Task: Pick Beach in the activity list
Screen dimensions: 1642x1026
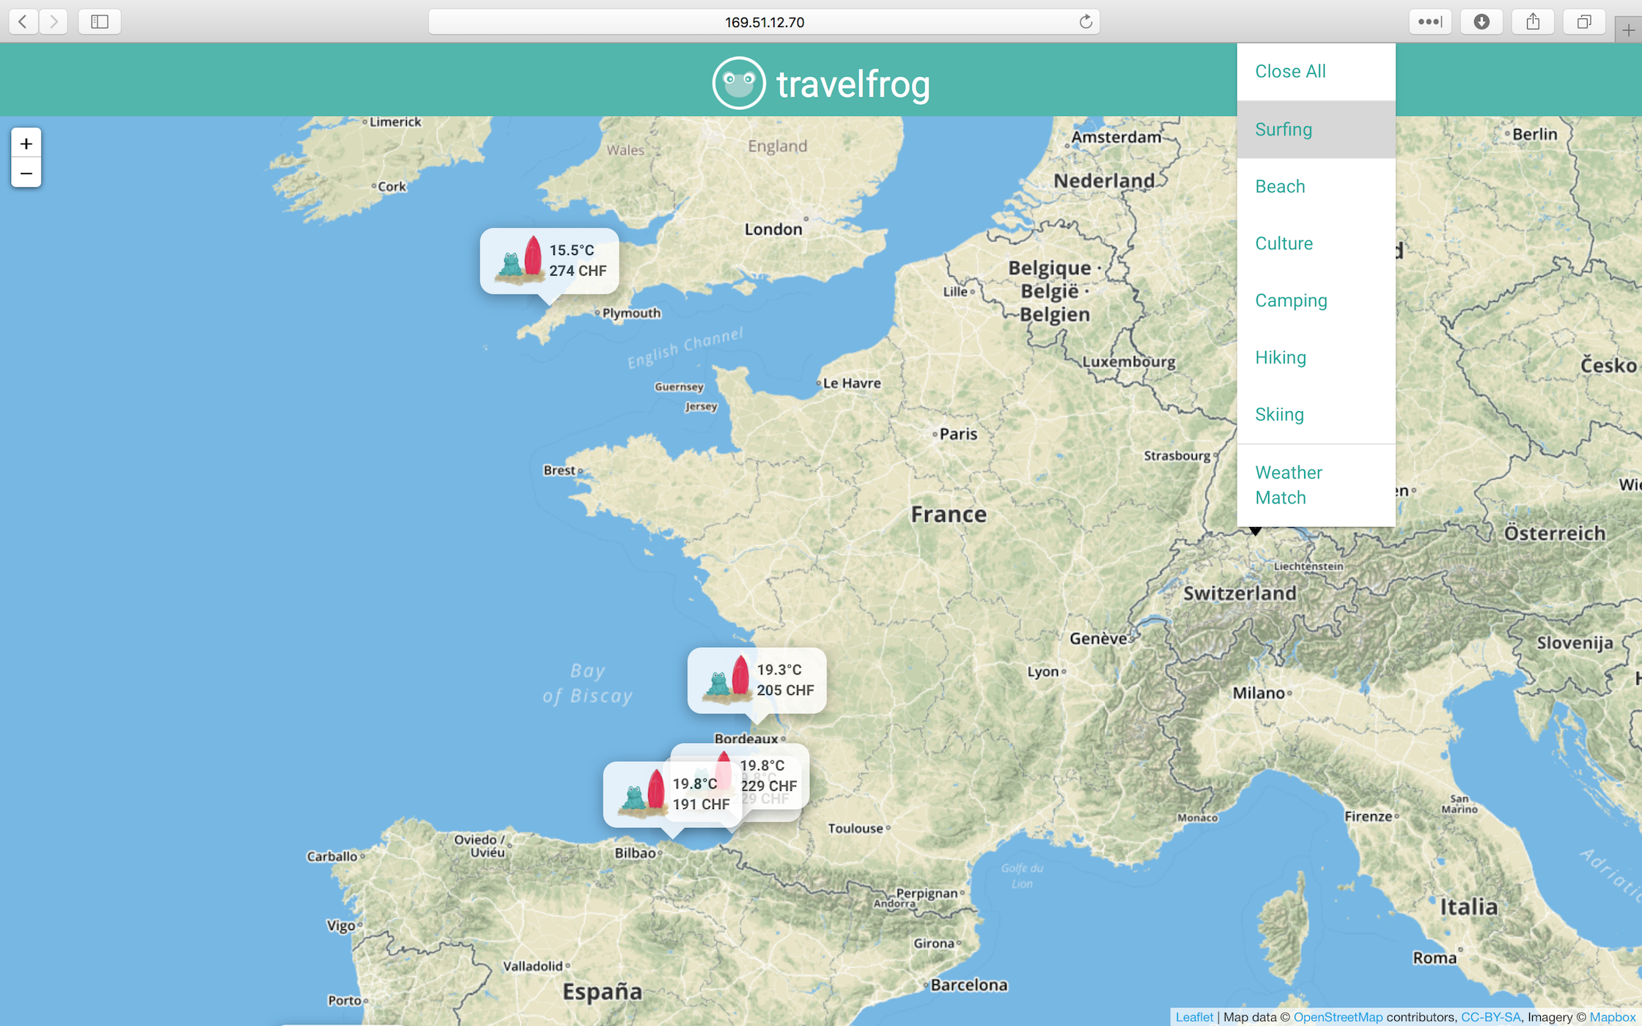Action: pyautogui.click(x=1280, y=187)
